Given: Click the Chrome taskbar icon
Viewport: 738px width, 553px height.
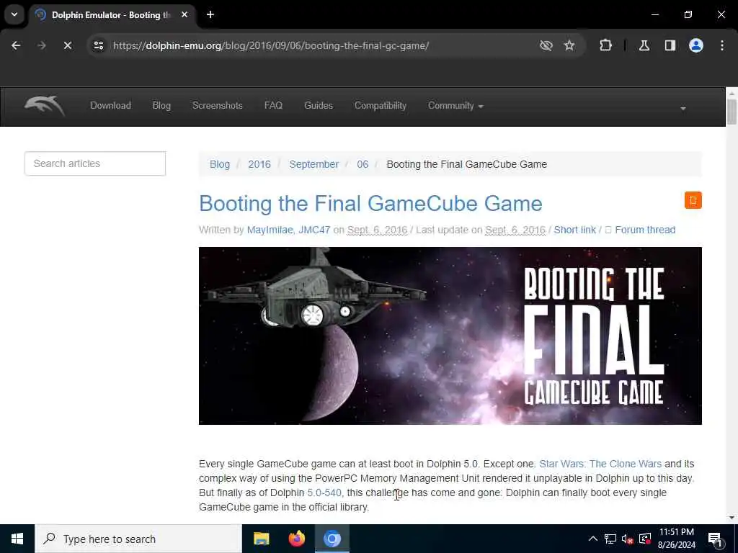Looking at the screenshot, I should point(332,539).
